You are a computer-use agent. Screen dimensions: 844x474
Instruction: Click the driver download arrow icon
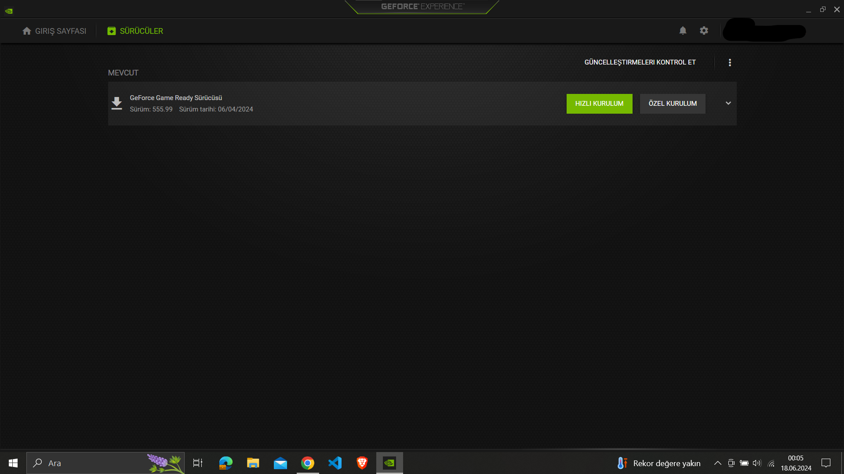click(116, 103)
